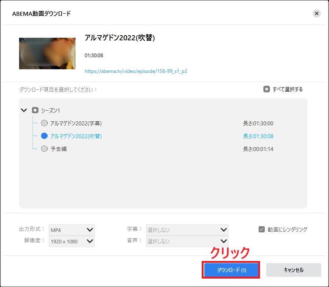Image resolution: width=329 pixels, height=287 pixels.
Task: Open the 出力形式 MP4 format dropdown
Action: tap(72, 230)
